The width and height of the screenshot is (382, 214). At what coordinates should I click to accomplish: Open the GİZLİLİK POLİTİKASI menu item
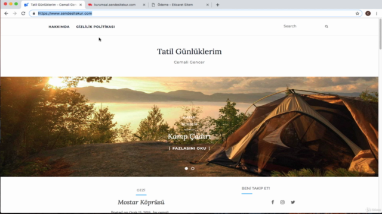point(95,27)
